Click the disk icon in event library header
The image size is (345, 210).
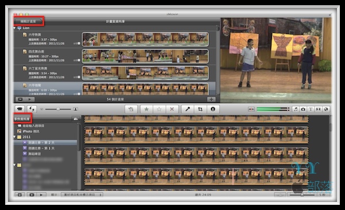[x=75, y=119]
